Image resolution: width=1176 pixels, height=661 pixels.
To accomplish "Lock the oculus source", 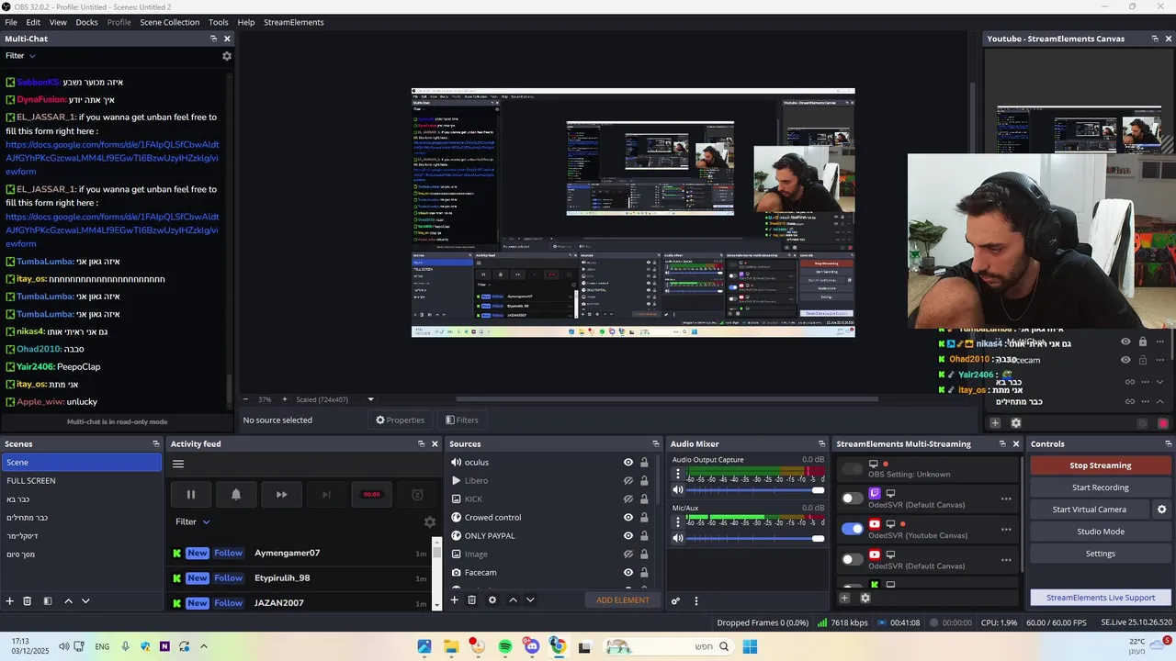I will 644,463.
